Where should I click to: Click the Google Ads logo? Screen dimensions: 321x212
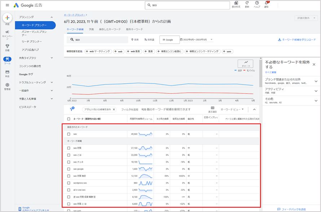(28, 5)
